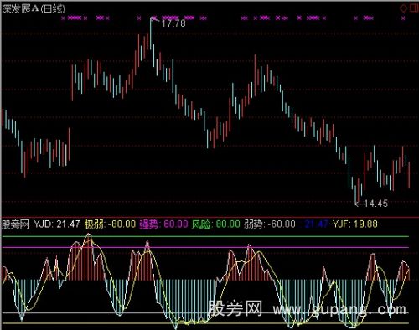The height and width of the screenshot is (330, 419).
Task: Click the 弱势: -60.00 label
Action: 269,224
